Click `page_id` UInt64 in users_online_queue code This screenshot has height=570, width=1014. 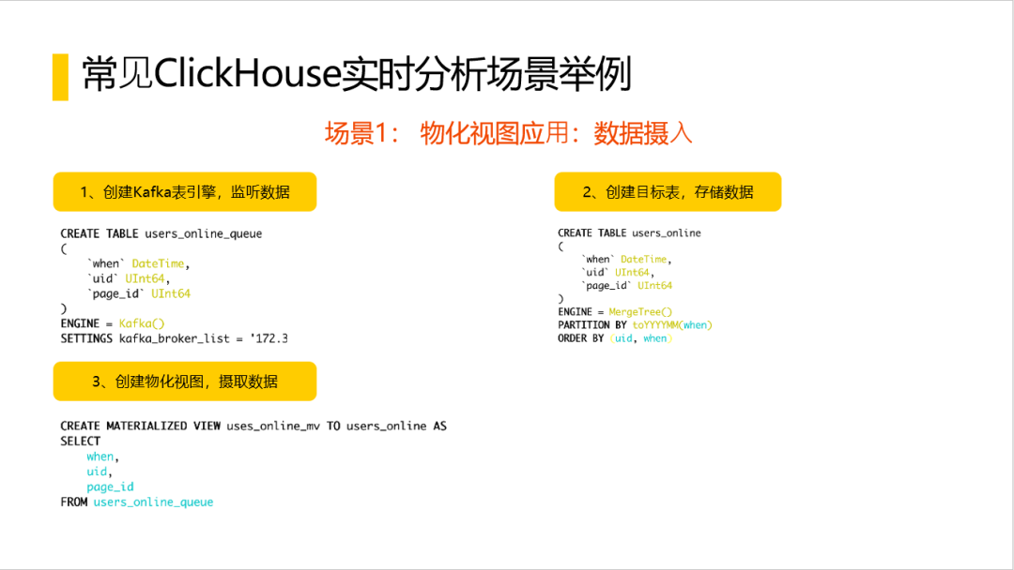point(138,293)
